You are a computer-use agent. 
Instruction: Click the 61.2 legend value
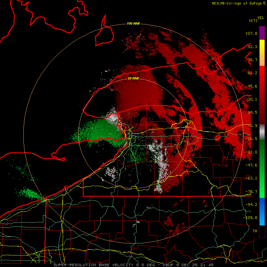(x=252, y=73)
